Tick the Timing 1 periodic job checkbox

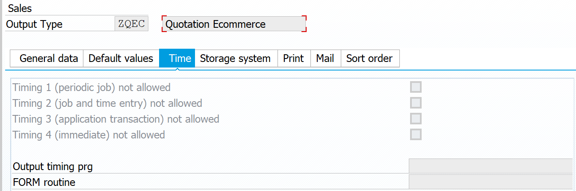pos(416,87)
